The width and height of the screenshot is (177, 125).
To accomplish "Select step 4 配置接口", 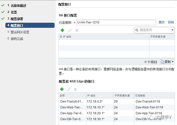I will tap(30, 26).
